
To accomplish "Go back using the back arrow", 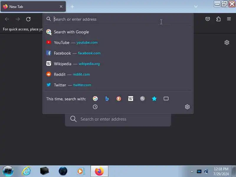I will tap(7, 19).
